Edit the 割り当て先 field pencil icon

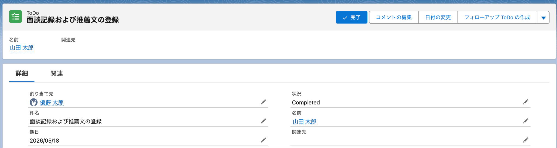(263, 102)
